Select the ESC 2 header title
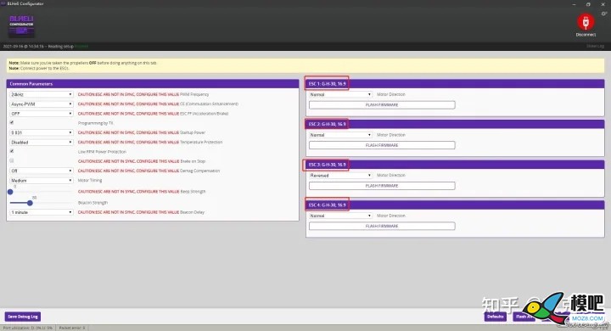 tap(327, 124)
